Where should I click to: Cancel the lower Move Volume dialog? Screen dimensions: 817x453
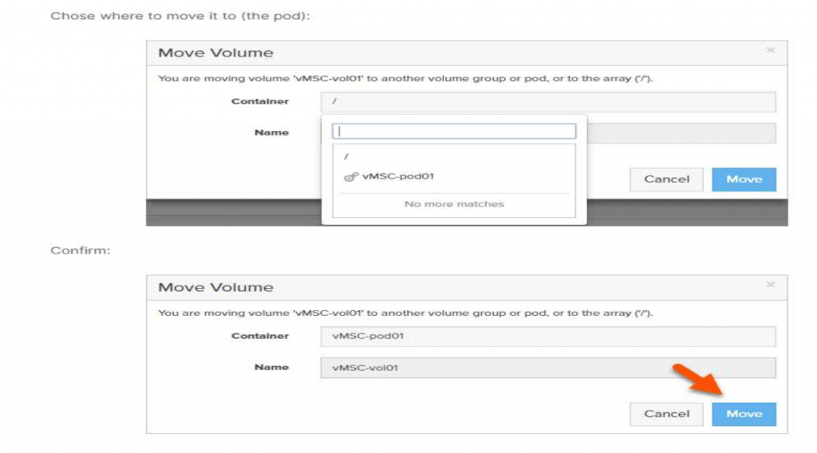(x=666, y=414)
